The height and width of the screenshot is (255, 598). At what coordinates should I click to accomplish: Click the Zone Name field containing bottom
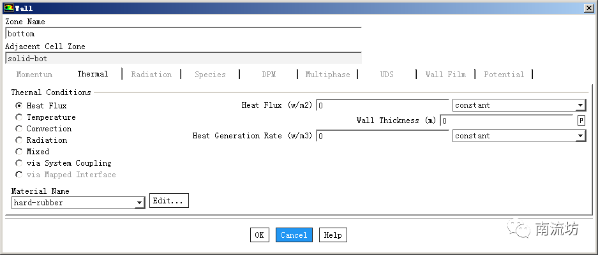tap(183, 34)
